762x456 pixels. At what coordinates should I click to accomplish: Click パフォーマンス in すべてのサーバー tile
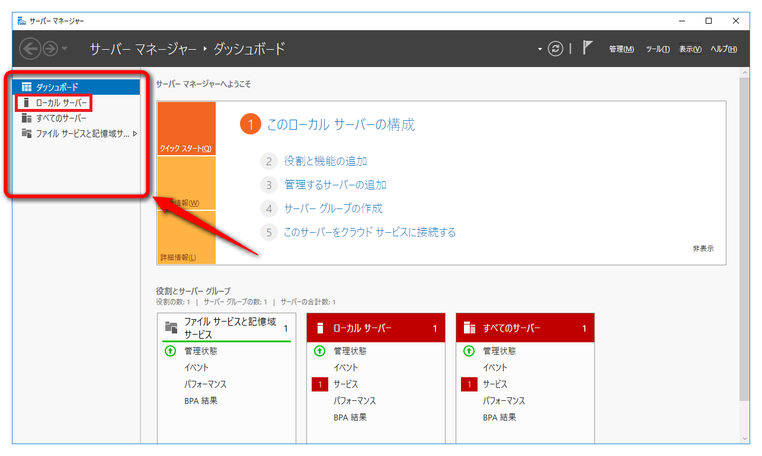504,400
